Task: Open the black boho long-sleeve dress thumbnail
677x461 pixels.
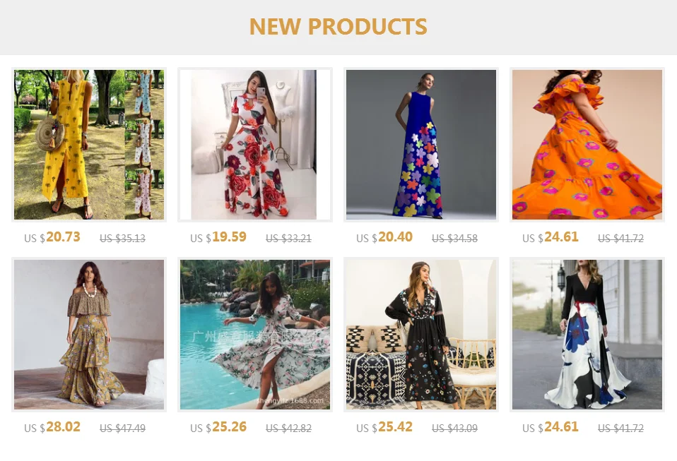Action: (421, 334)
